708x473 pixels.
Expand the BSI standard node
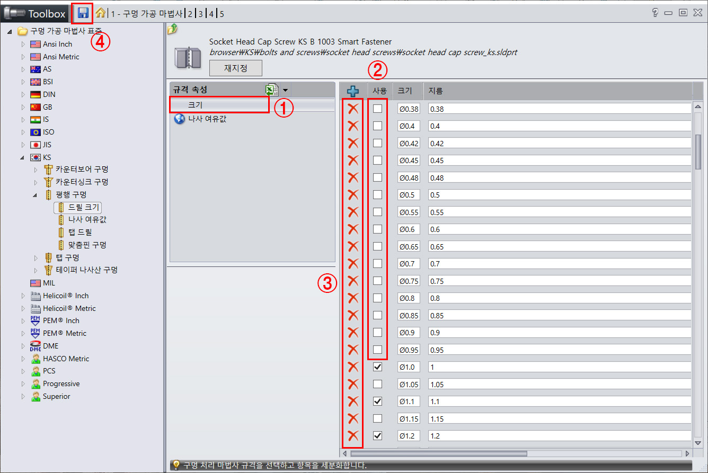[23, 82]
